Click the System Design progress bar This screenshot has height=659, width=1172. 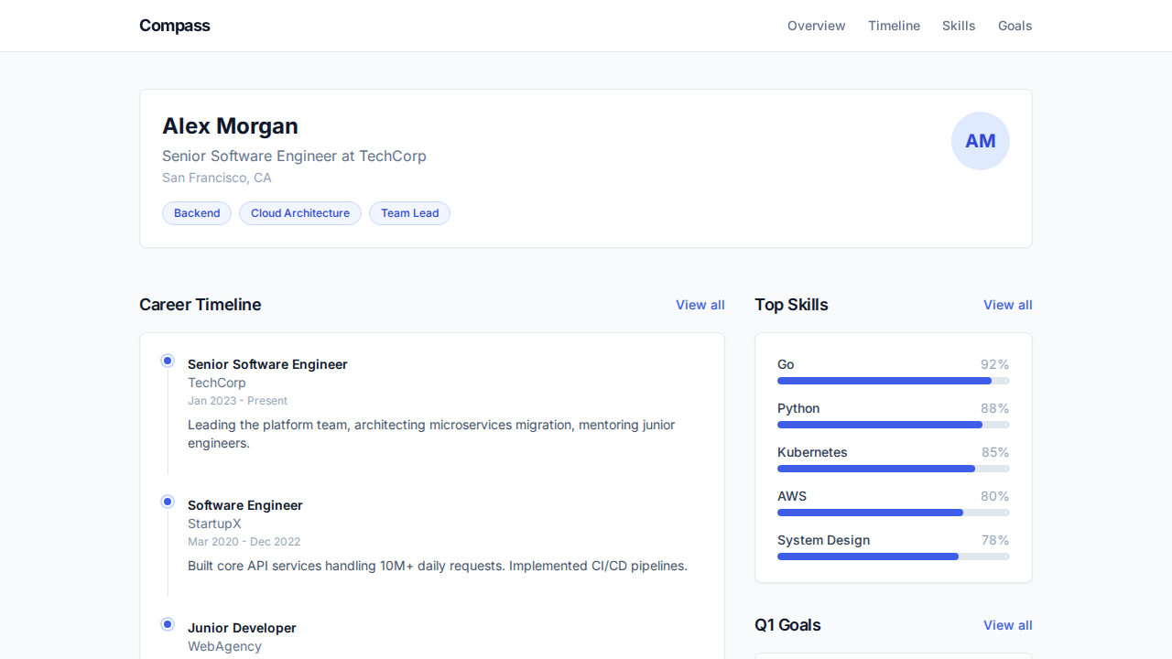click(x=893, y=556)
